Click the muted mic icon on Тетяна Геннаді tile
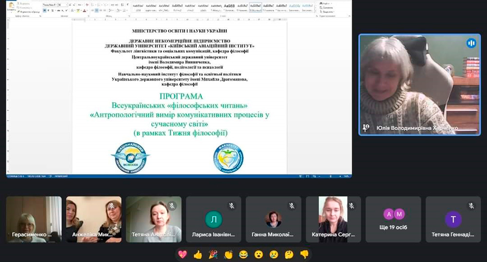 click(471, 206)
